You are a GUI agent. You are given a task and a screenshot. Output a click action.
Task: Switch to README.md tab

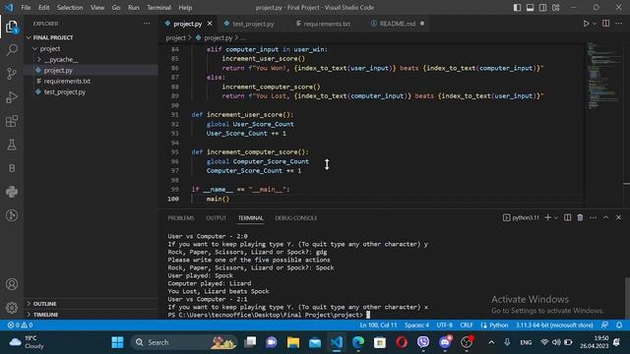pyautogui.click(x=398, y=24)
